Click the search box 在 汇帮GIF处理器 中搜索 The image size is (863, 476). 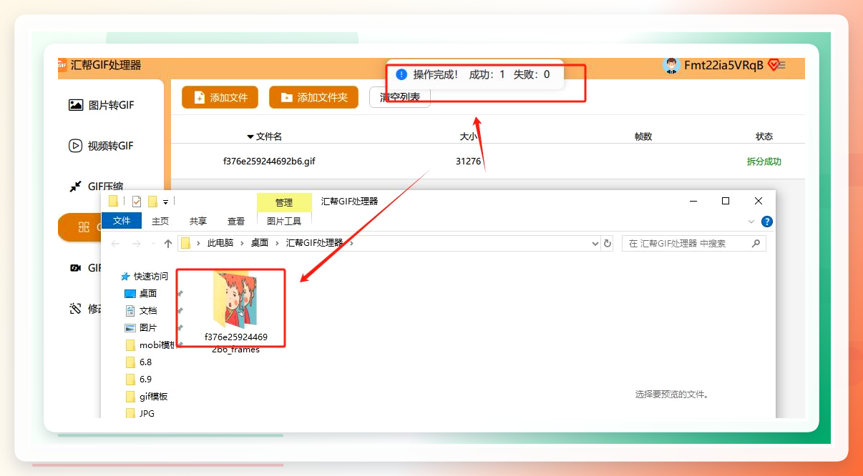694,244
